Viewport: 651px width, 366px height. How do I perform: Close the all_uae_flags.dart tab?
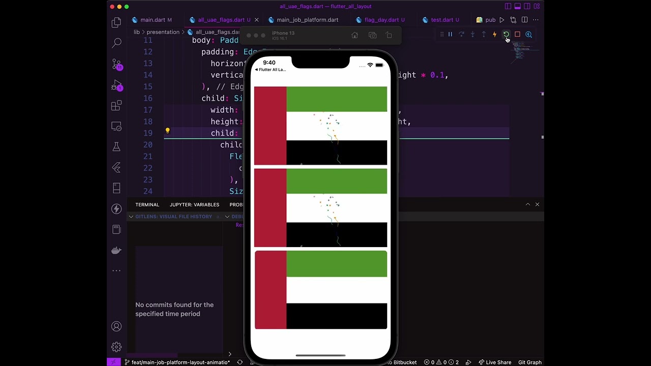pos(256,20)
